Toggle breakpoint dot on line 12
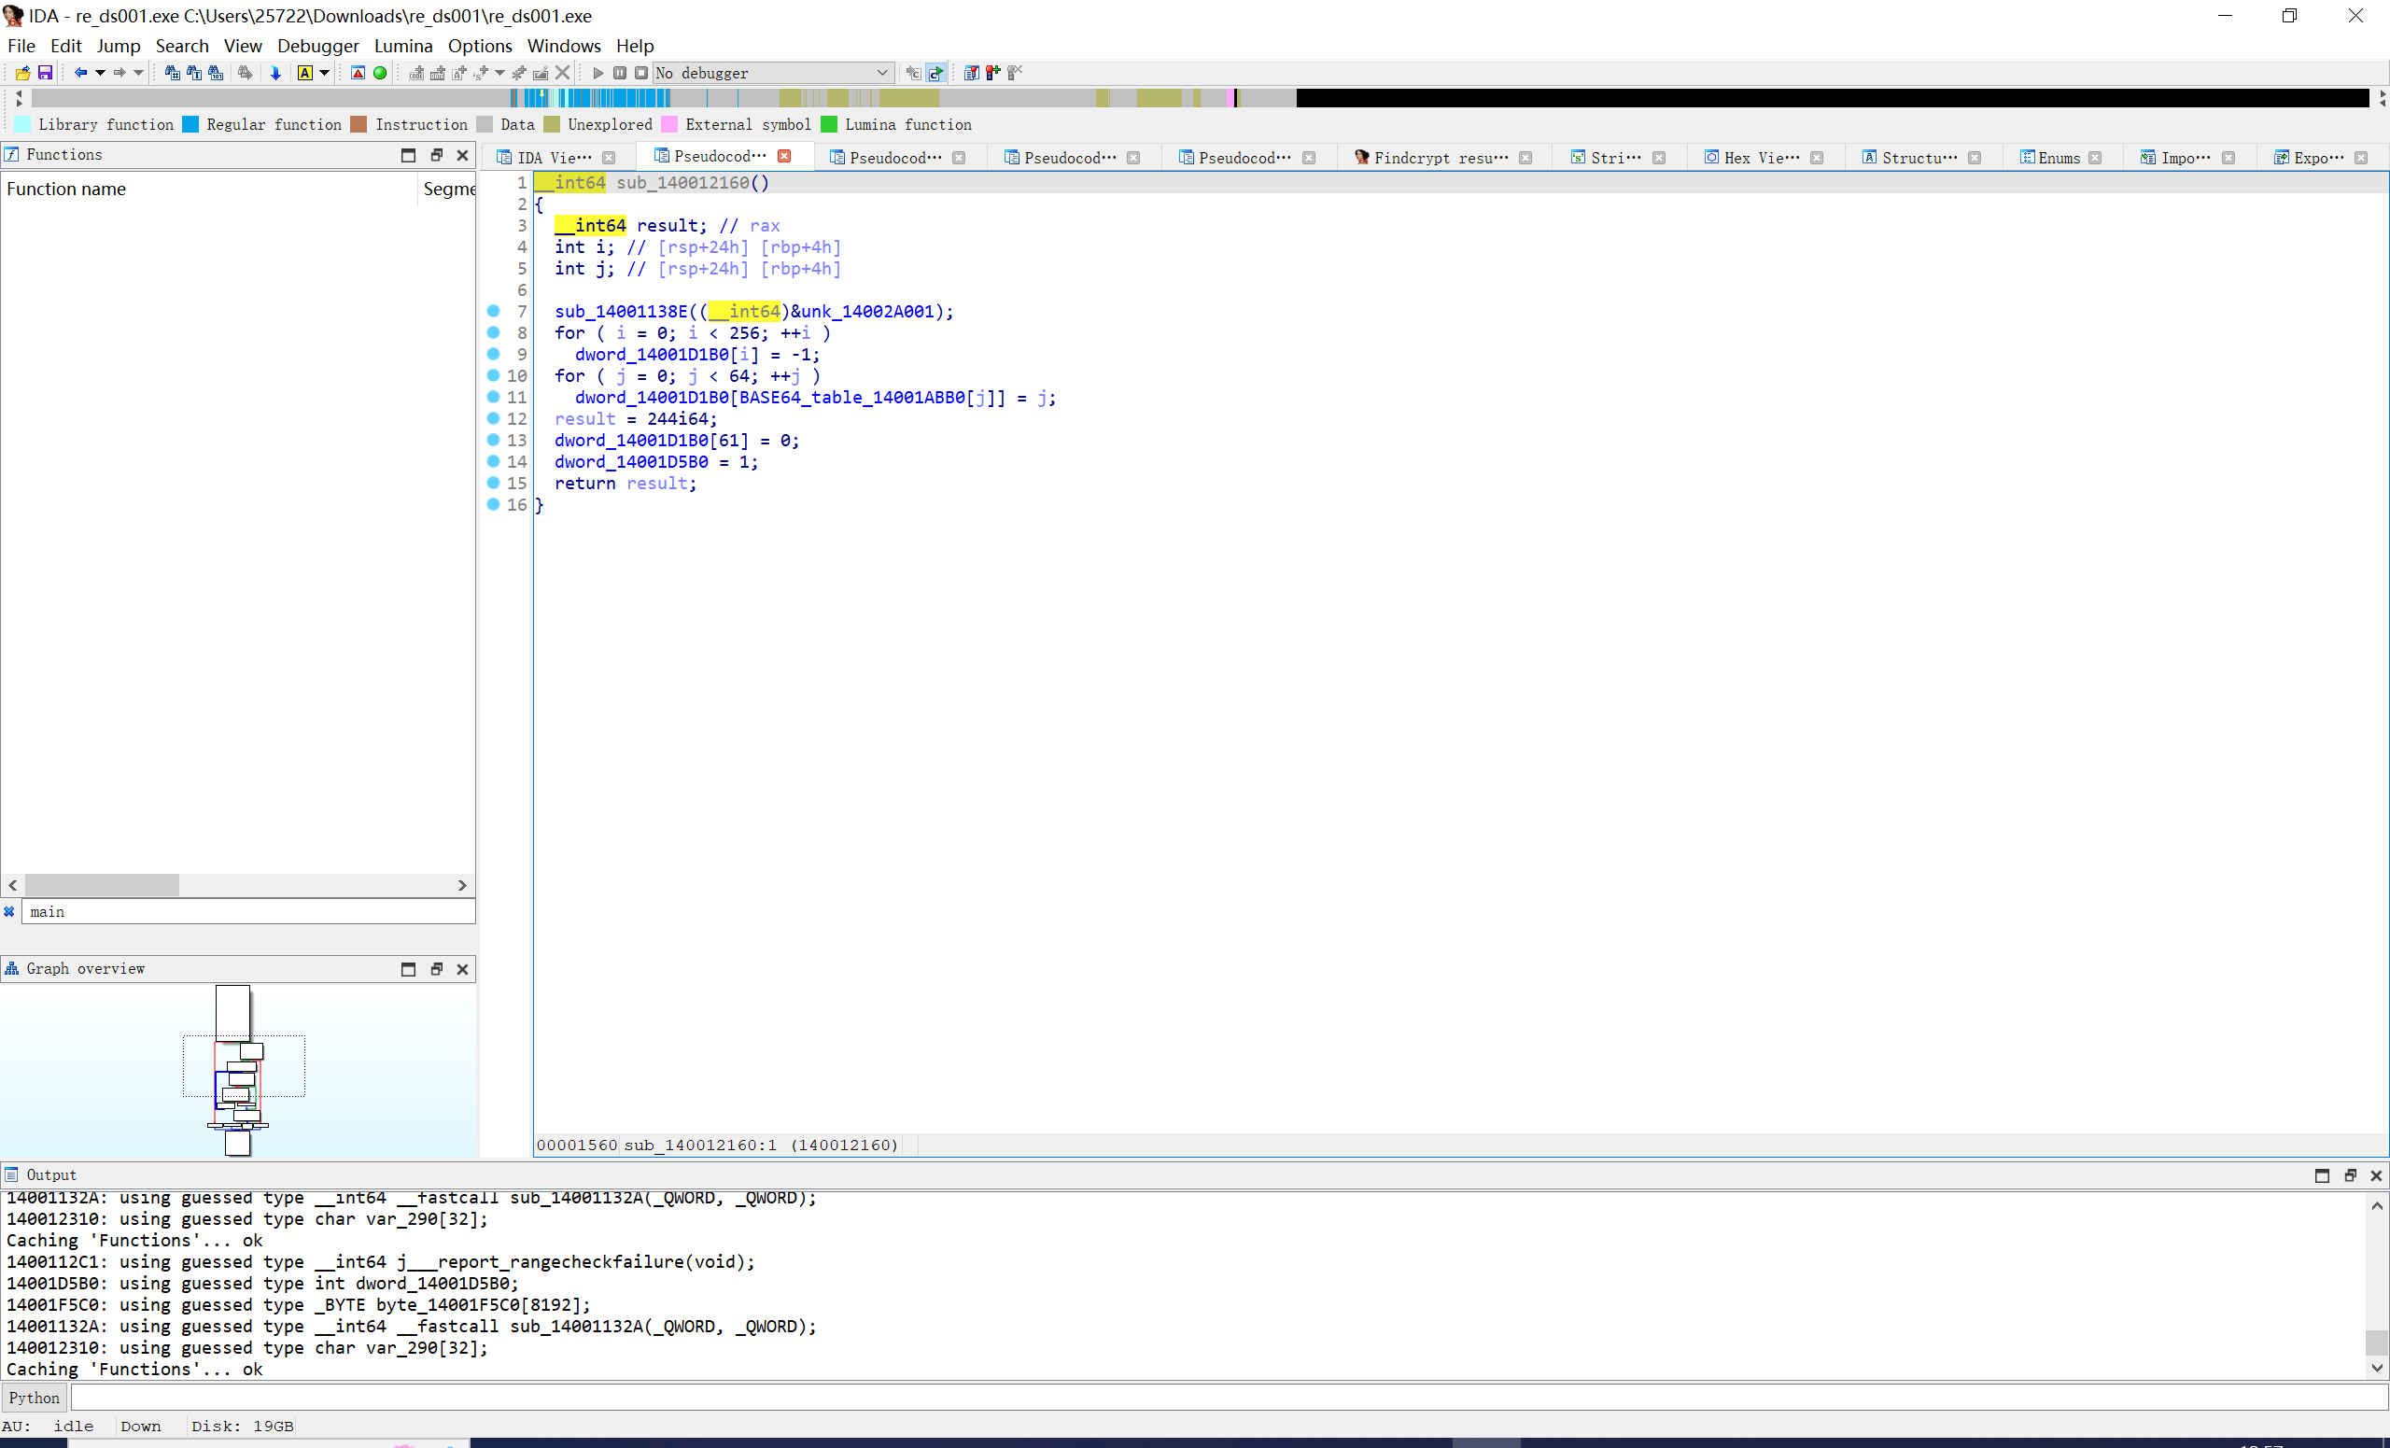Image resolution: width=2390 pixels, height=1448 pixels. (493, 419)
